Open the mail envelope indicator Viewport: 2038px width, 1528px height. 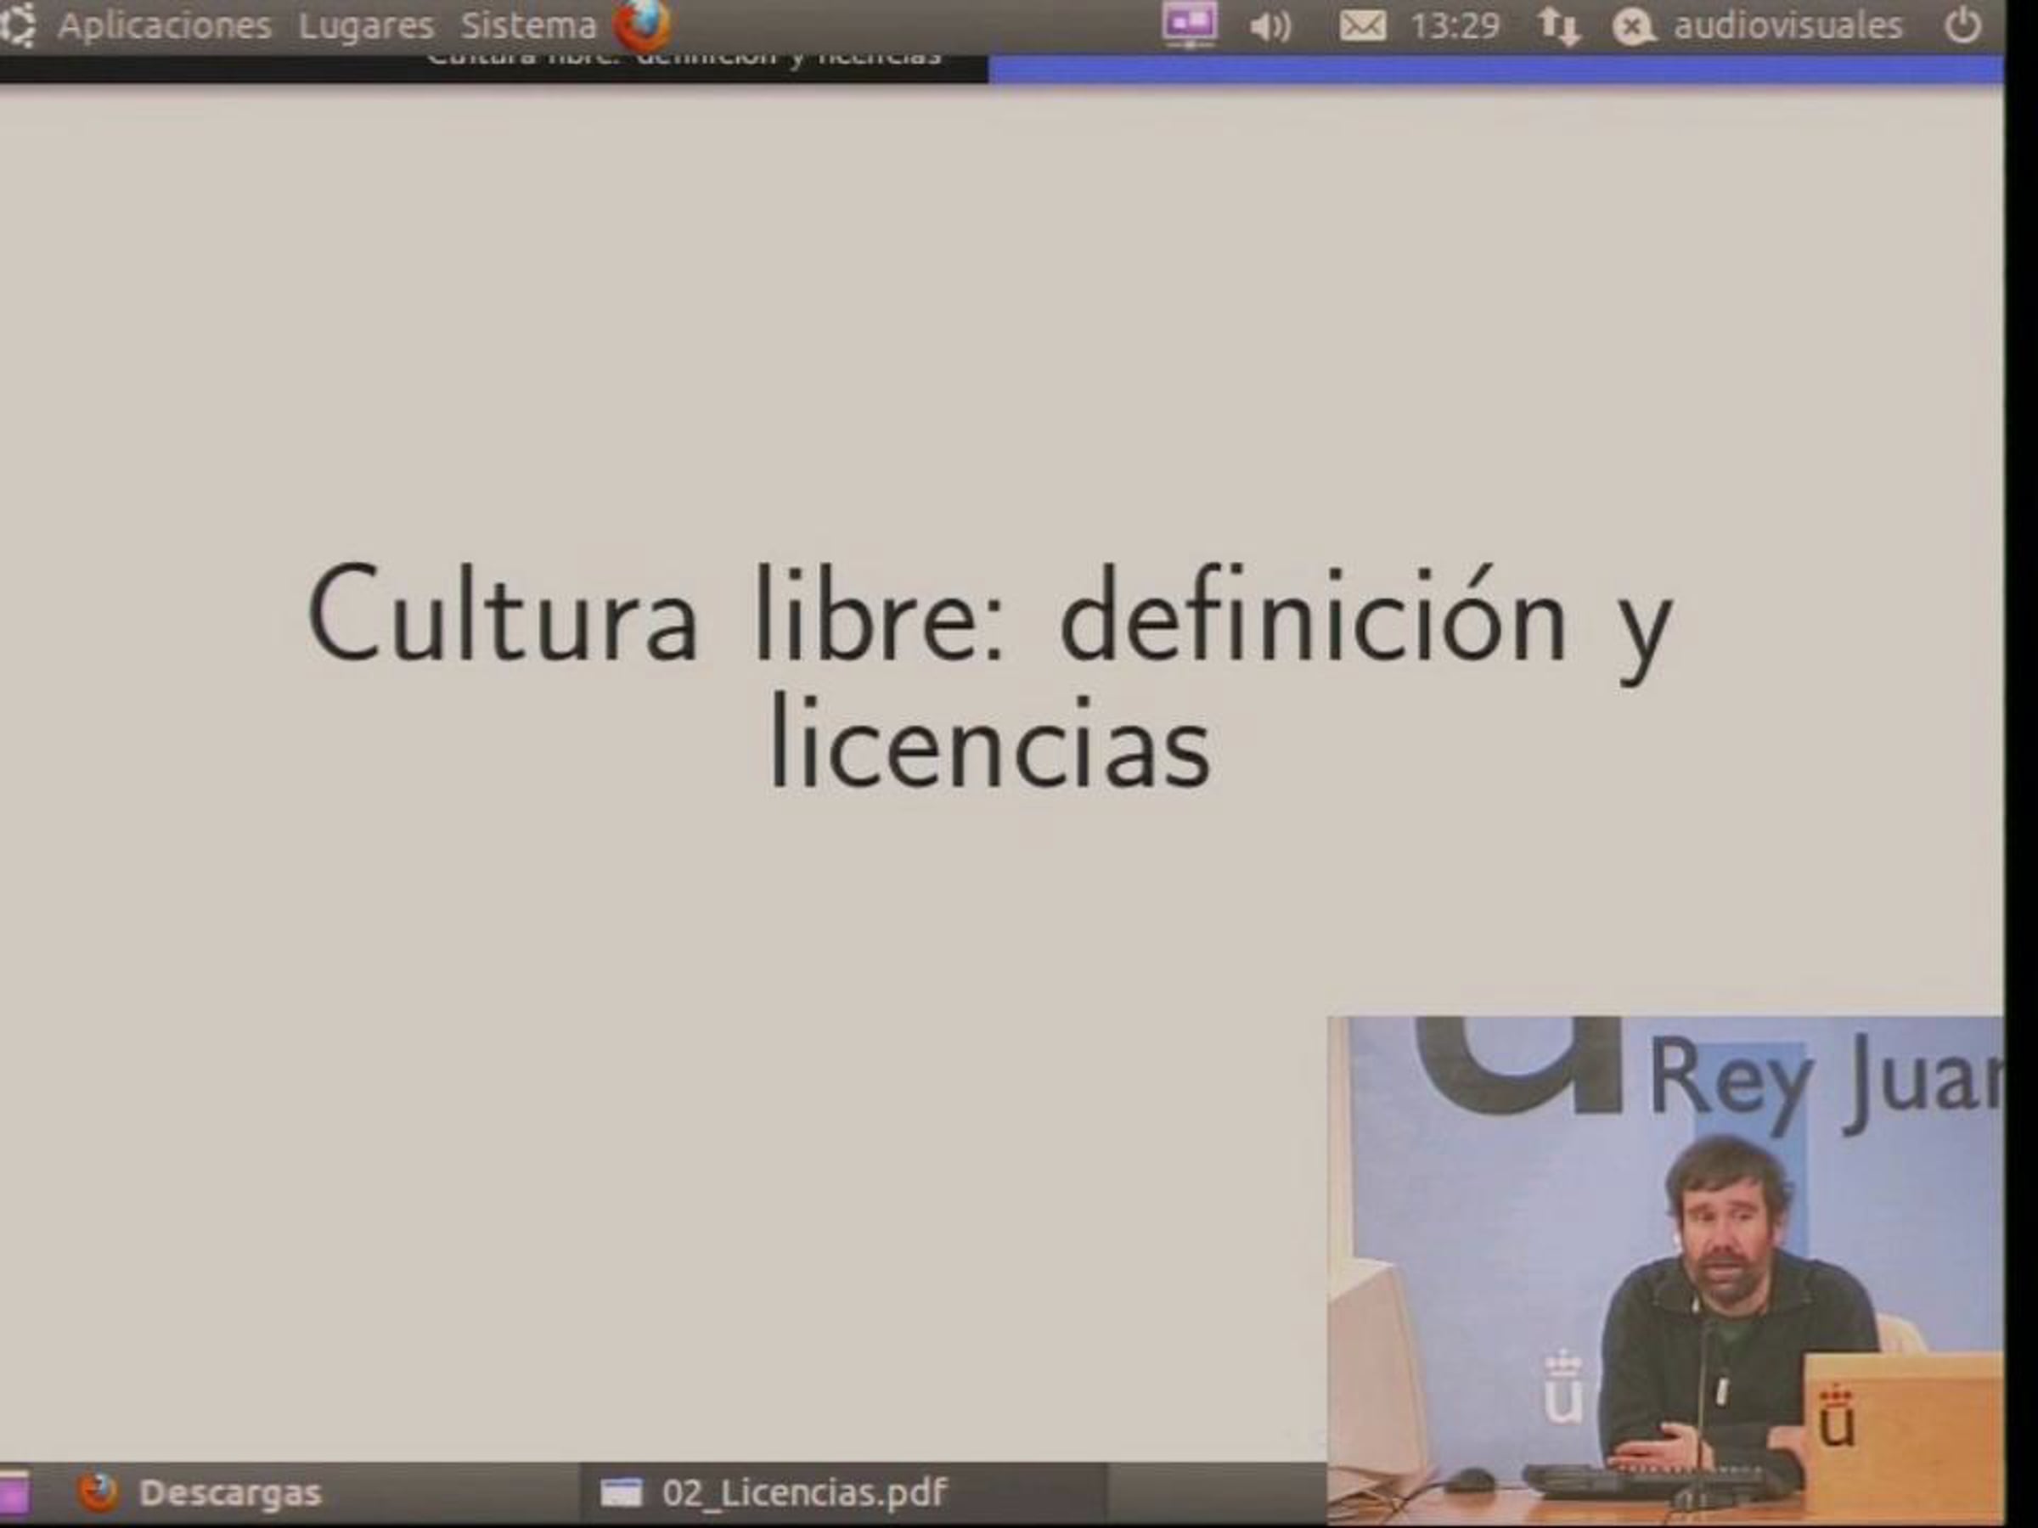[1362, 25]
